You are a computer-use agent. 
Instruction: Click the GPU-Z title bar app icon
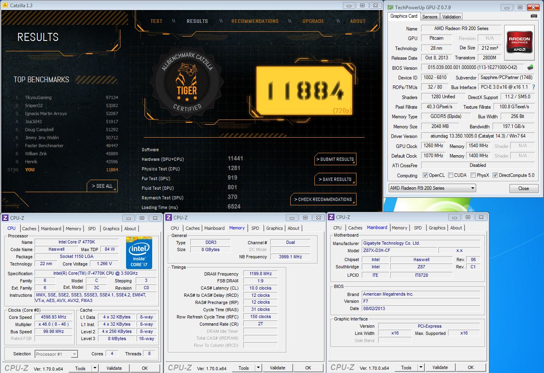coord(390,7)
